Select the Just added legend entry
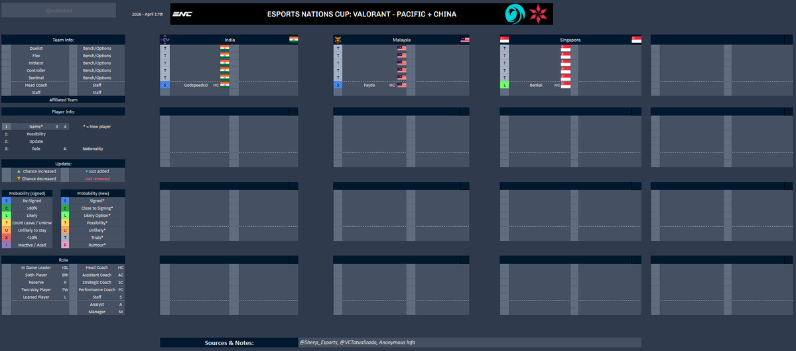This screenshot has height=351, width=796. tap(97, 171)
